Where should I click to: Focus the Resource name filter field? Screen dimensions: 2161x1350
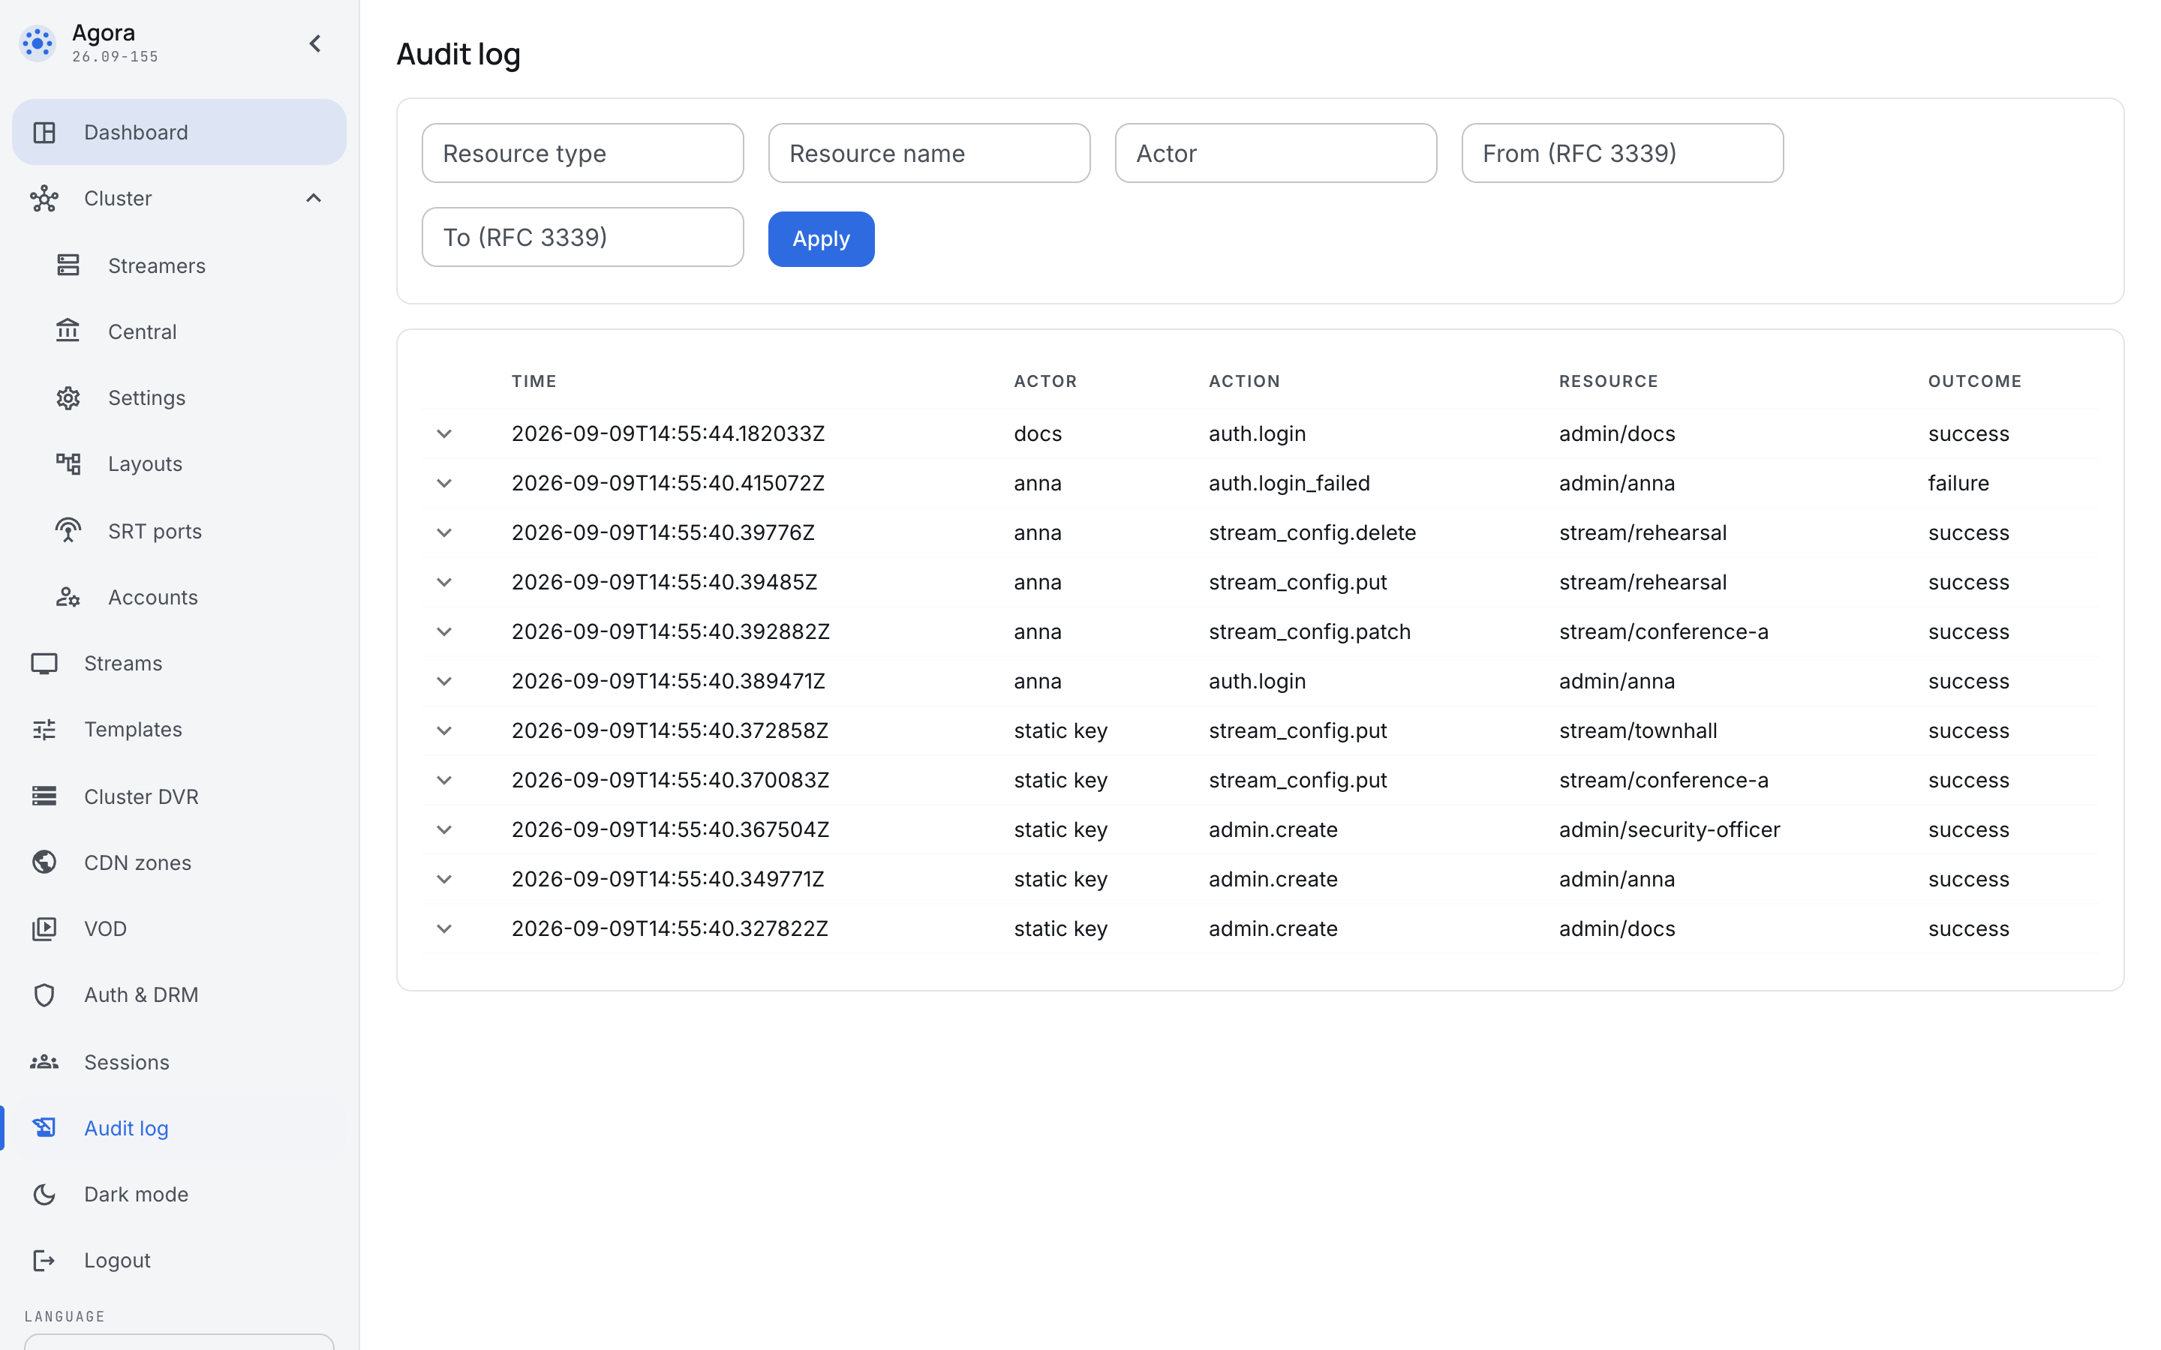point(929,153)
